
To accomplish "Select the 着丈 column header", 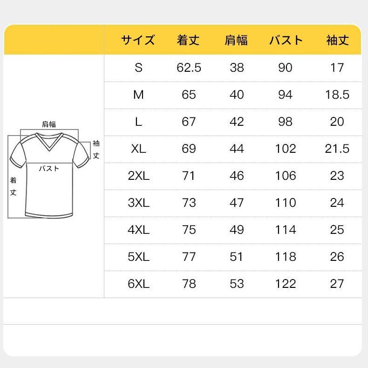I will [189, 40].
